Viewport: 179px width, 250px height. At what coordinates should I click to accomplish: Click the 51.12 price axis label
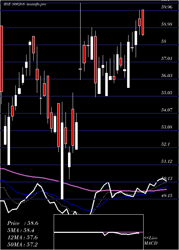[x=167, y=161]
